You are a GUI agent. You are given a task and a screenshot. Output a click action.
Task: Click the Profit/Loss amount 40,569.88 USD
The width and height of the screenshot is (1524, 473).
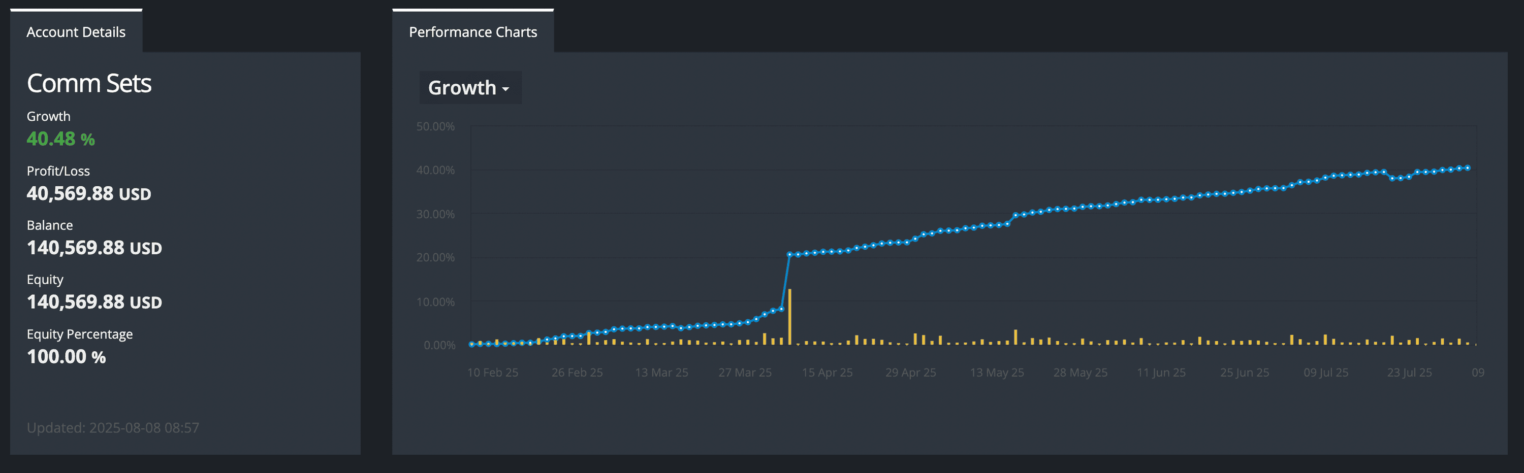[89, 193]
